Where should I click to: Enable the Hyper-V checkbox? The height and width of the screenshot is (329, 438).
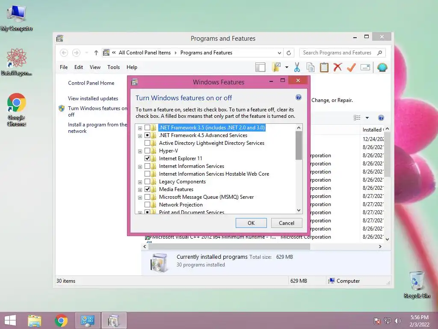[x=147, y=151]
